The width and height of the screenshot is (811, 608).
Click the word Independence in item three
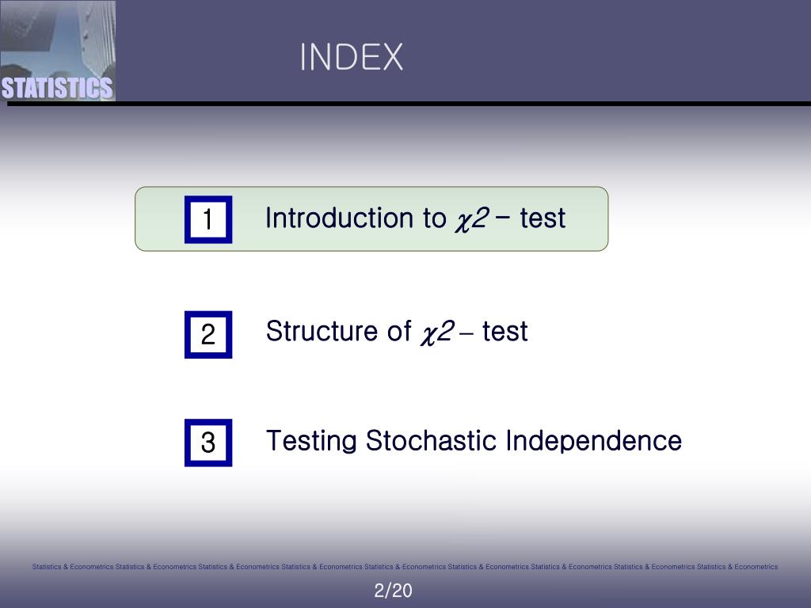point(594,441)
